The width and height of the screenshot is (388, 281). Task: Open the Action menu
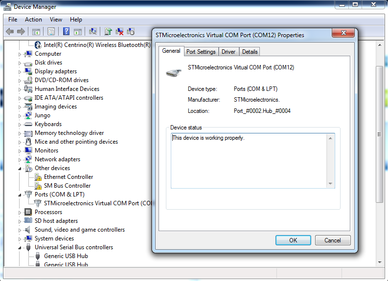[x=33, y=20]
